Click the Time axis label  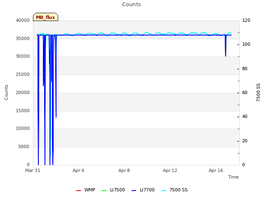(x=233, y=177)
